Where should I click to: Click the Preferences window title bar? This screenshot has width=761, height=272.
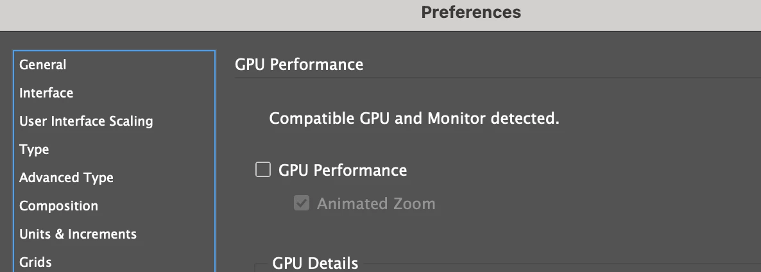(471, 12)
